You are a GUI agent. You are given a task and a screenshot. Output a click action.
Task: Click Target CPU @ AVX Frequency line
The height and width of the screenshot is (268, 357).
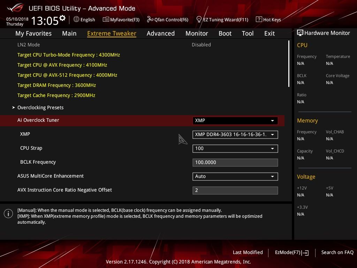[x=62, y=65]
